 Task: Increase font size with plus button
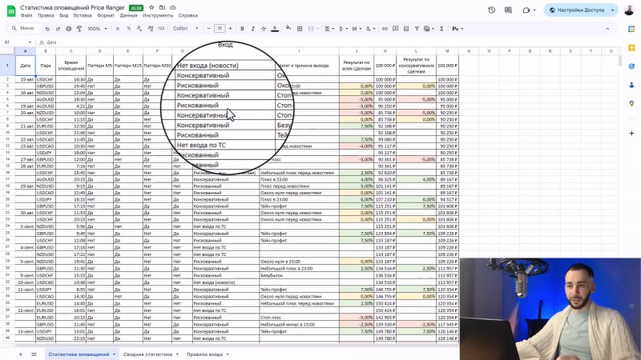pos(230,29)
